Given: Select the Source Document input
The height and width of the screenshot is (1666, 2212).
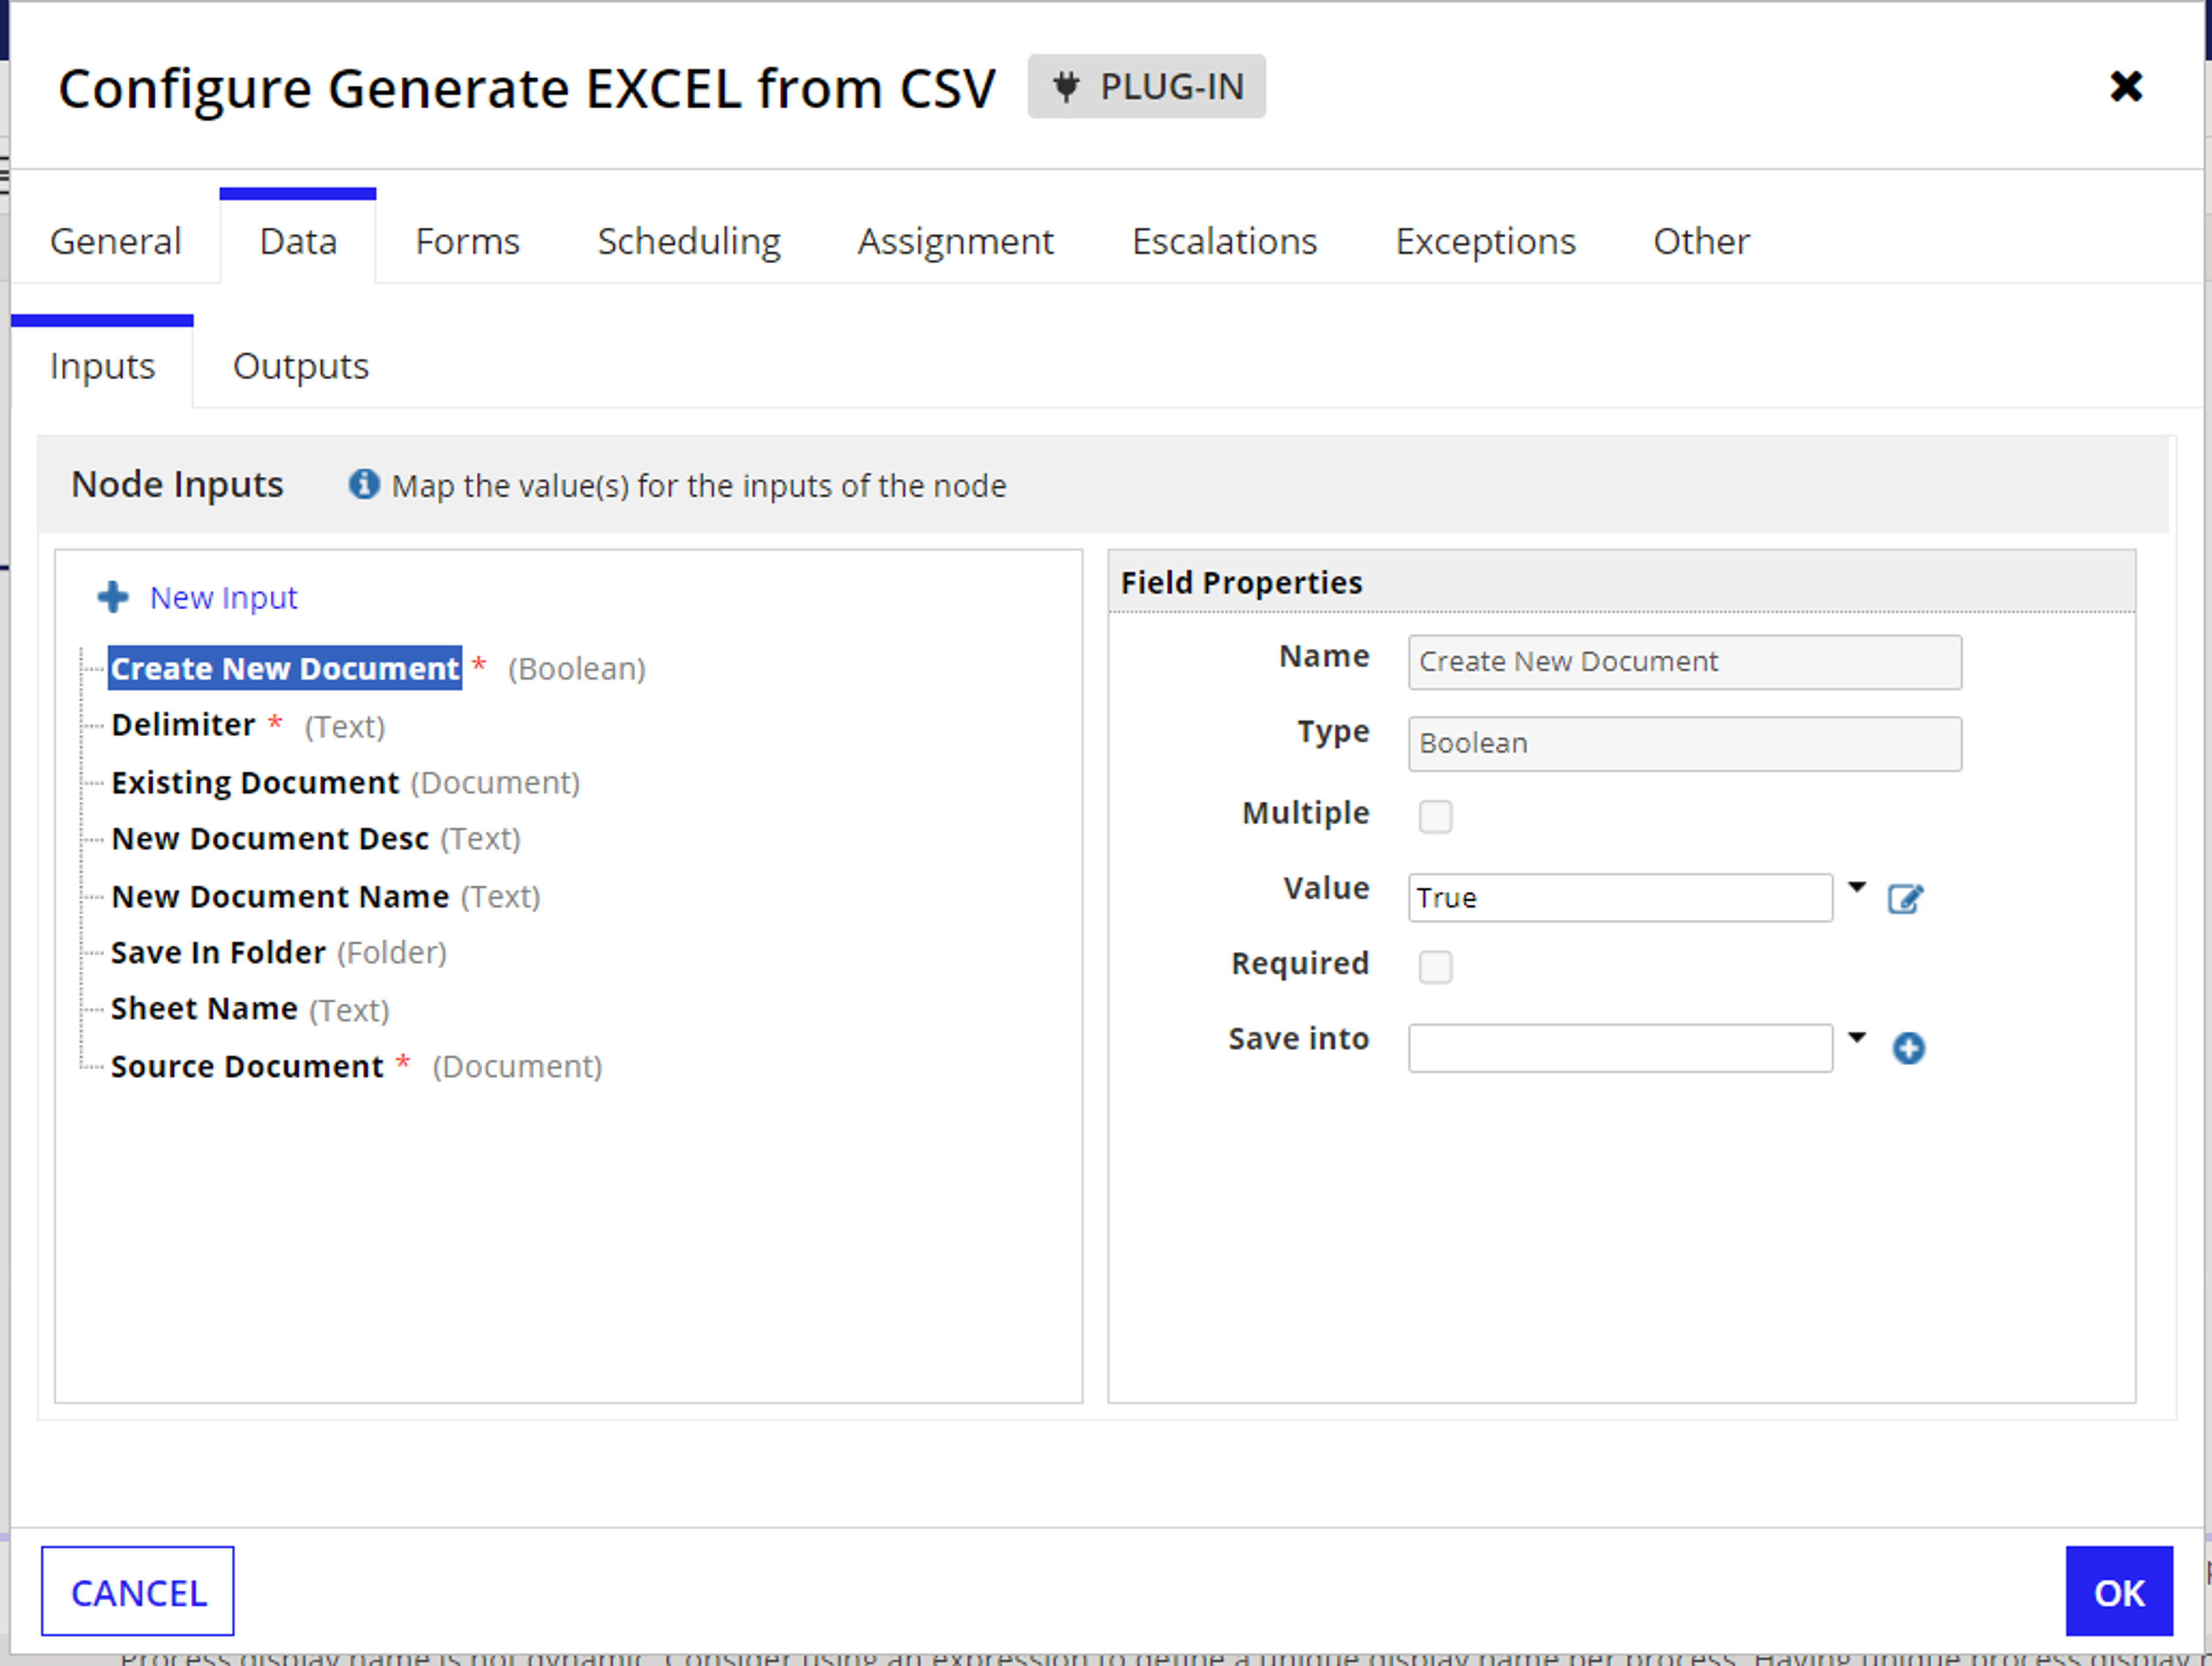Looking at the screenshot, I should 247,1067.
